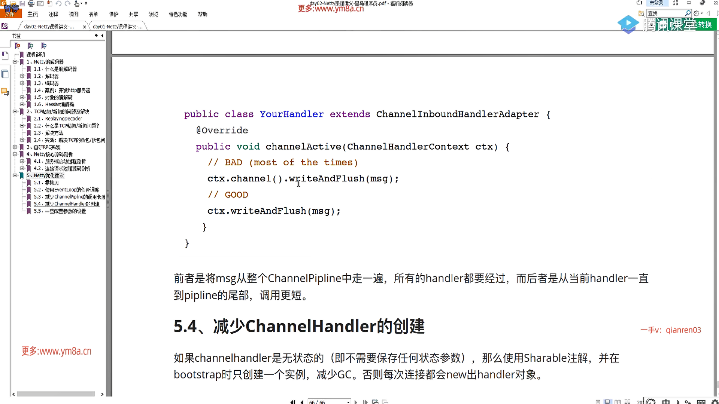Click the previous page arrow

[x=302, y=402]
